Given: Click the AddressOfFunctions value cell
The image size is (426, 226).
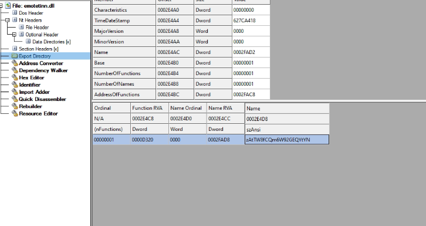Looking at the screenshot, I should [251, 95].
